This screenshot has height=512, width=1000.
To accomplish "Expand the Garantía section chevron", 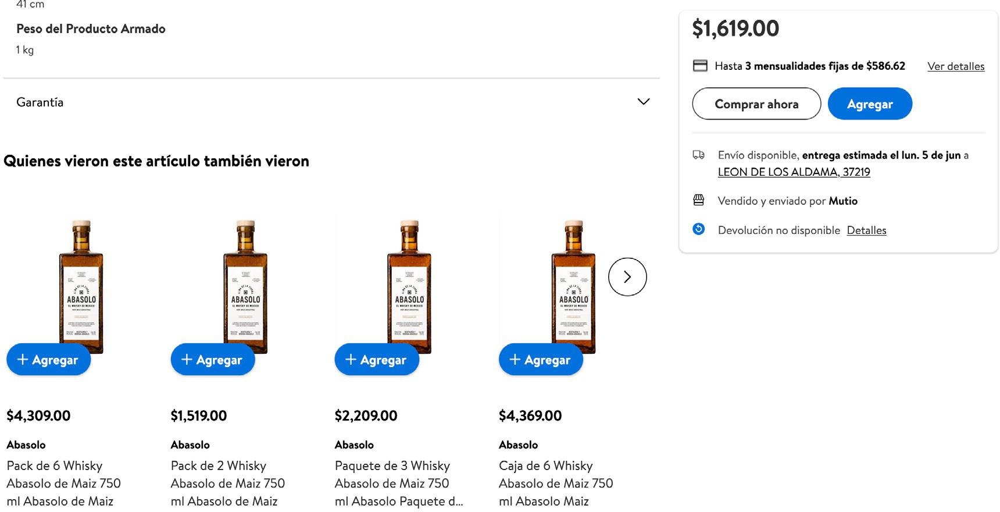I will [643, 102].
